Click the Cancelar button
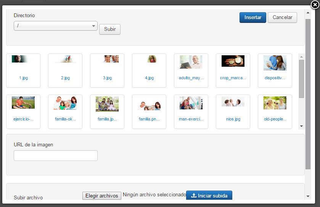320x207 pixels. 282,18
